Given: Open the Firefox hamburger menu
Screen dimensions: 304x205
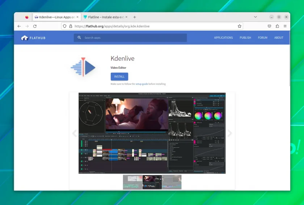Looking at the screenshot, I should click(x=285, y=26).
